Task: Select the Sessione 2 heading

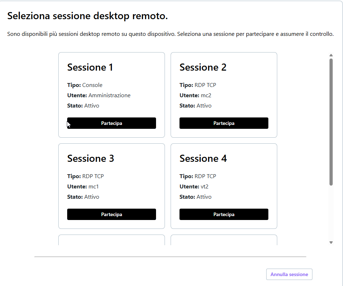Action: tap(203, 67)
